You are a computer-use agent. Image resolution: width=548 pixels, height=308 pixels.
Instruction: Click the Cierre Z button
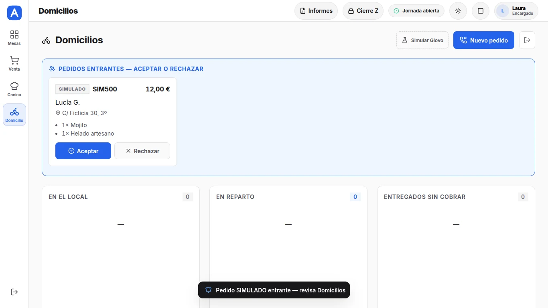[363, 11]
